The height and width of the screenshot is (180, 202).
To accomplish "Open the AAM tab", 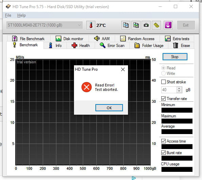I will click(102, 38).
